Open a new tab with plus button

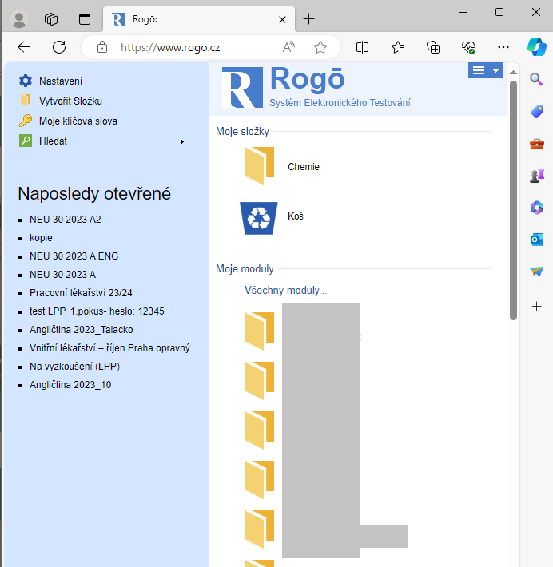click(x=308, y=19)
